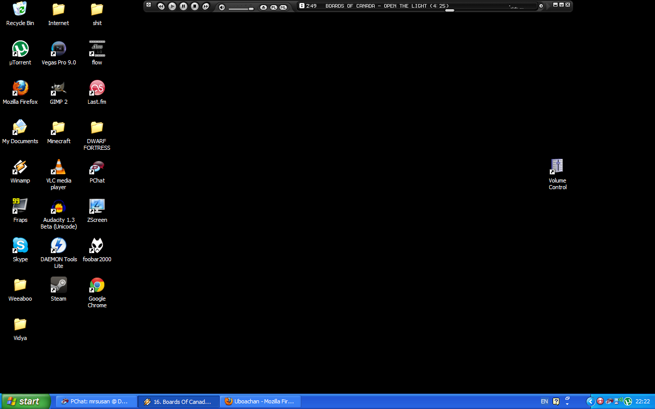Select the Weeaboo folder
Viewport: 655px width, 409px height.
click(20, 289)
